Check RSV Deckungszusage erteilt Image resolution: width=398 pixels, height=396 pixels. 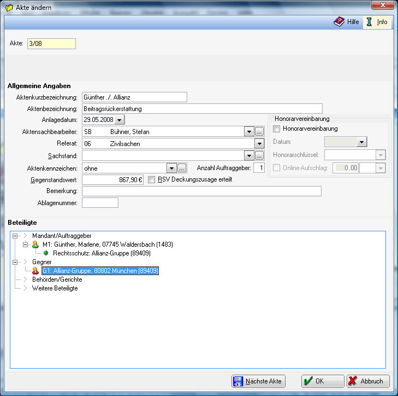point(152,179)
